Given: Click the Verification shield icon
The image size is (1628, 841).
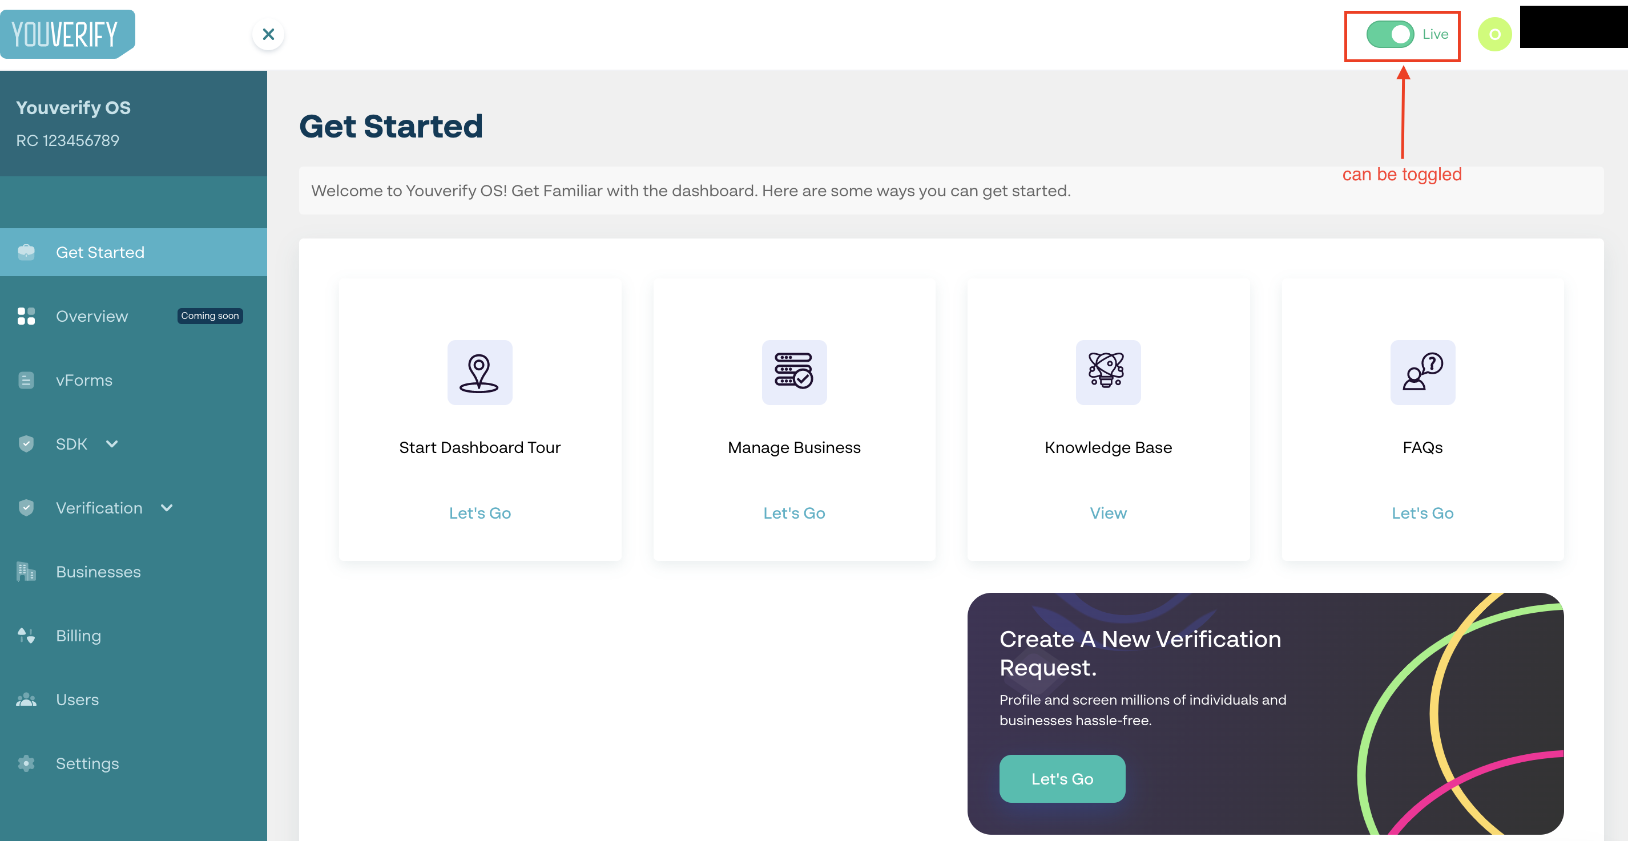Looking at the screenshot, I should click(x=26, y=507).
